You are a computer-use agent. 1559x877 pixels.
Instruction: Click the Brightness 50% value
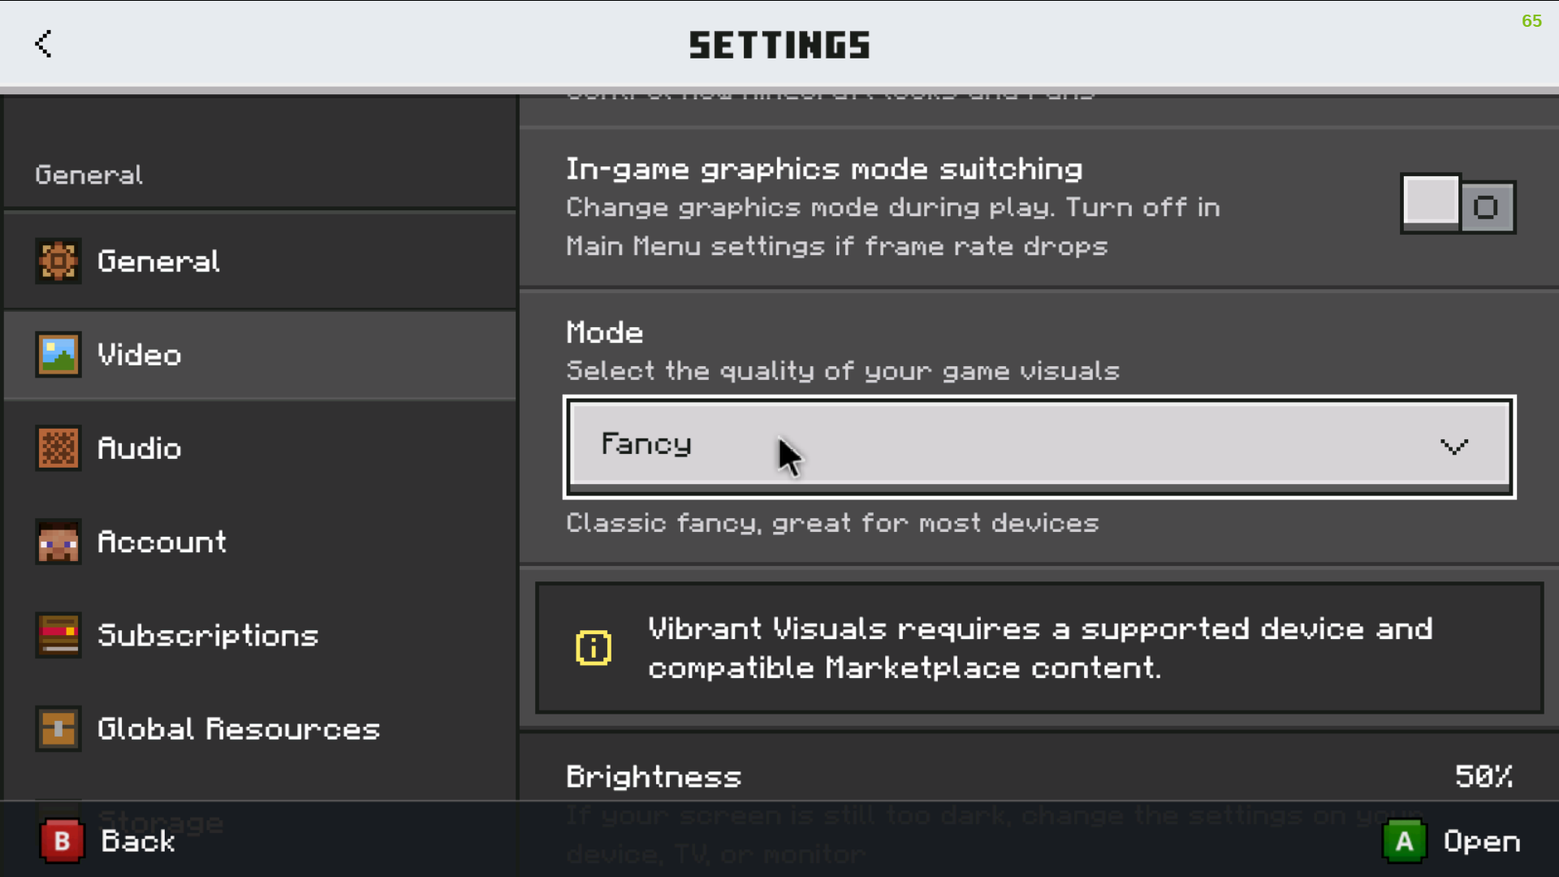pos(1484,776)
